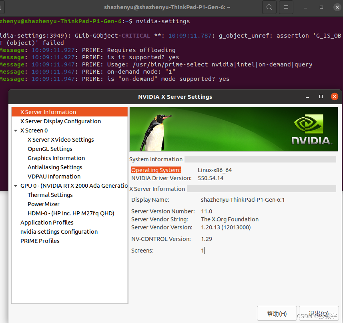343x323 pixels.
Task: Click The X.Org Foundation vendor string
Action: tap(230, 219)
